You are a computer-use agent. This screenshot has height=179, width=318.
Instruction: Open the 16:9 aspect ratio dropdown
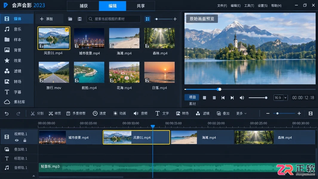280,98
